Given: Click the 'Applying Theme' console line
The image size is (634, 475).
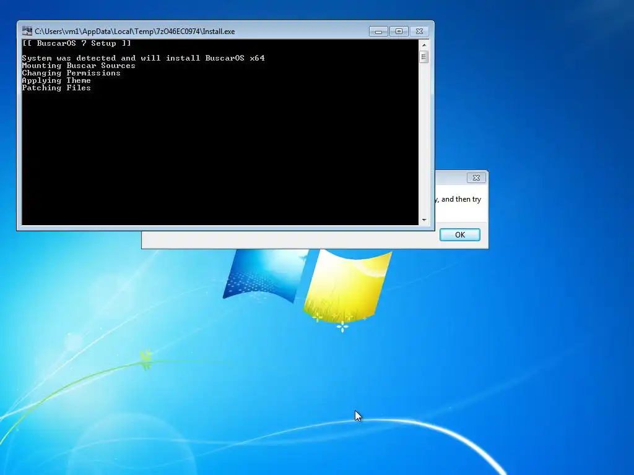Looking at the screenshot, I should point(56,80).
